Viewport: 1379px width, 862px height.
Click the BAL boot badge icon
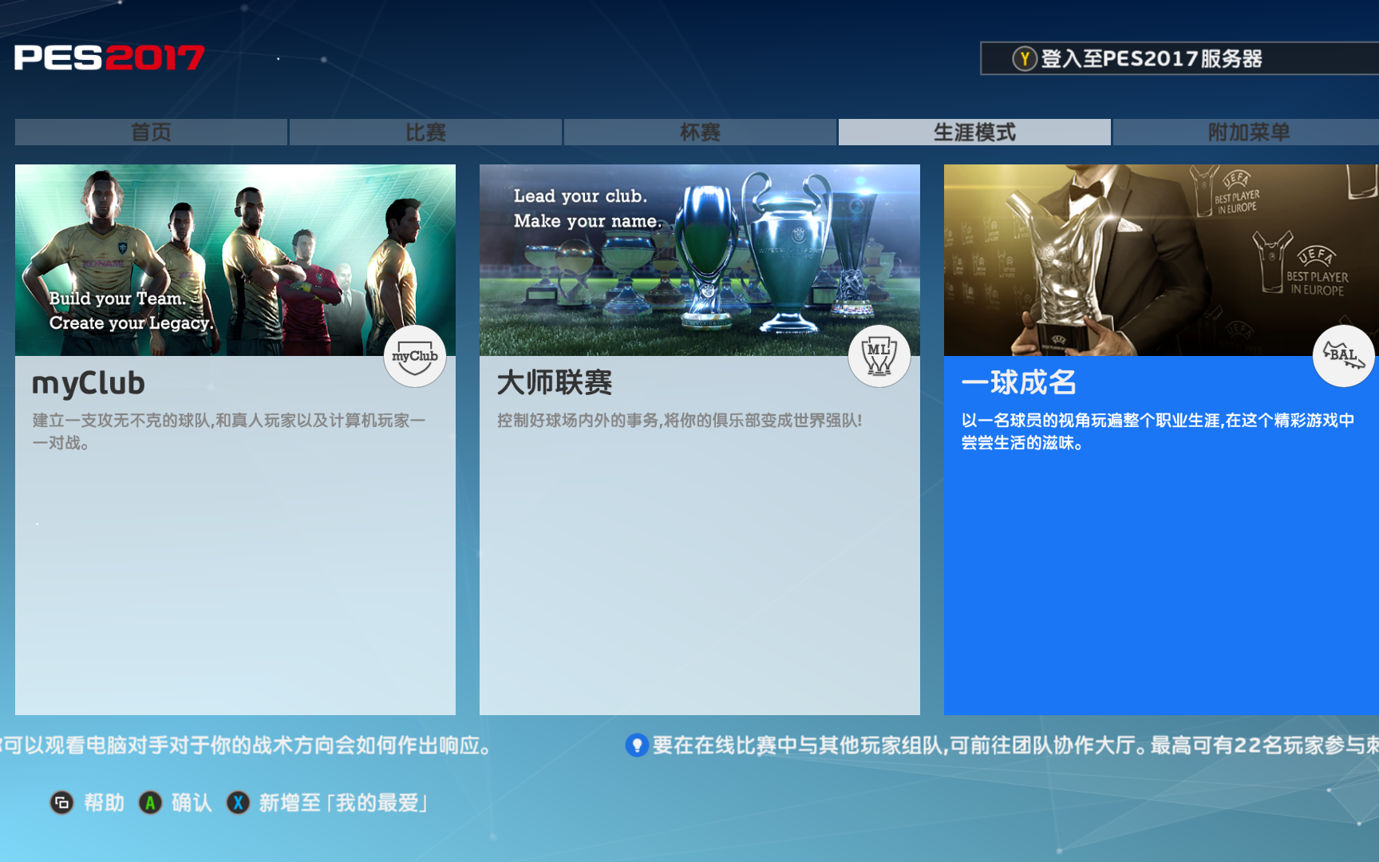point(1344,356)
